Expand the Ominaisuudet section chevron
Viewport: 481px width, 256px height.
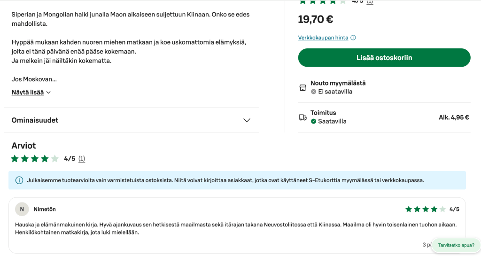tap(247, 120)
